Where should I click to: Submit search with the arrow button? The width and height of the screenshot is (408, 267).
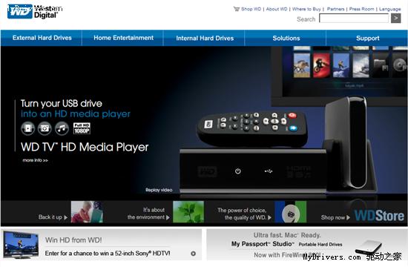[x=396, y=19]
